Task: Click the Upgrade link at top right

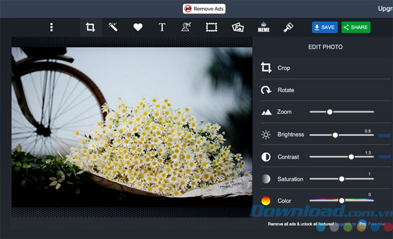Action: (x=385, y=9)
